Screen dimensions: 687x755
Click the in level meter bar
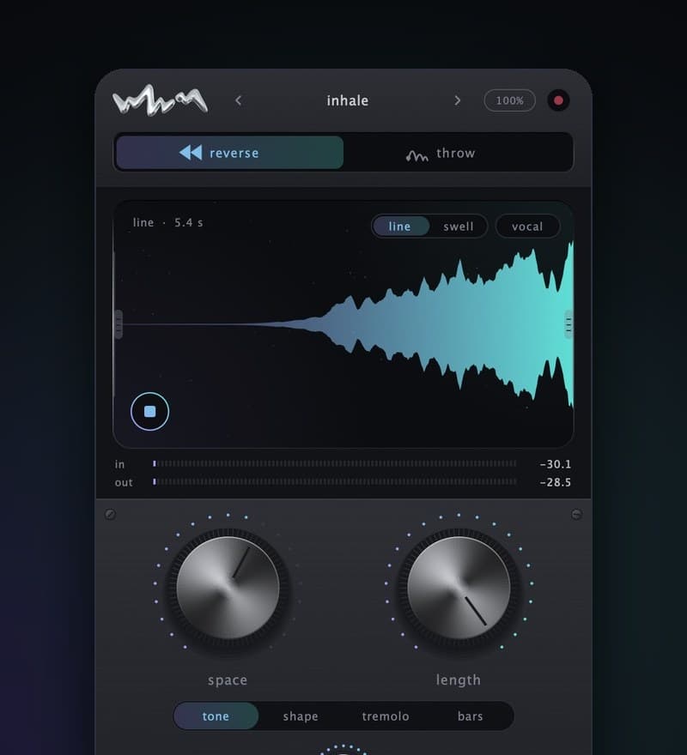pos(335,463)
